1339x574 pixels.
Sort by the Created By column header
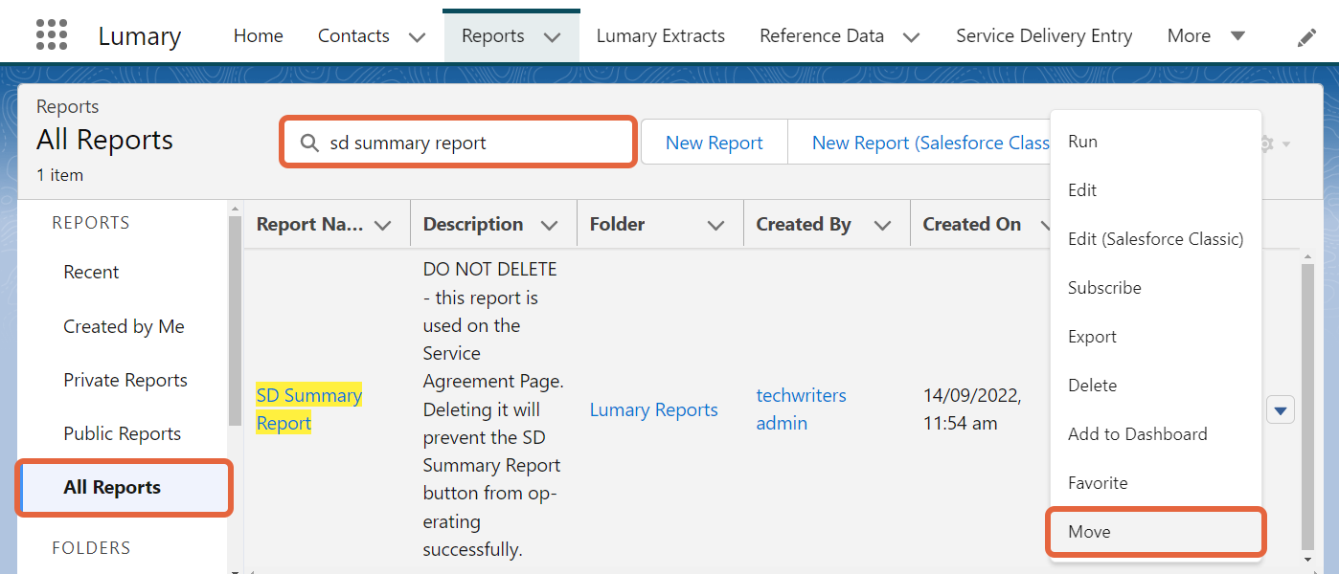tap(804, 225)
